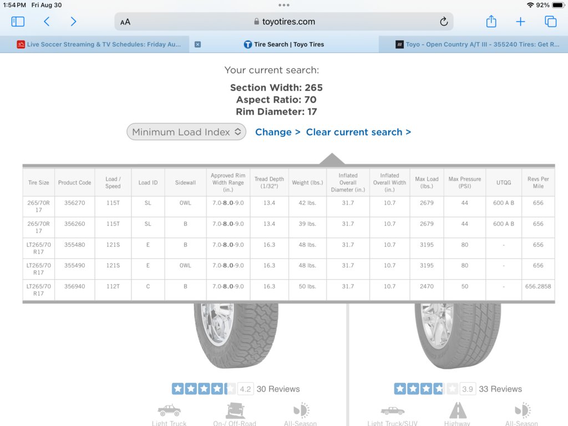Click the Load / Speed column header

pos(113,182)
